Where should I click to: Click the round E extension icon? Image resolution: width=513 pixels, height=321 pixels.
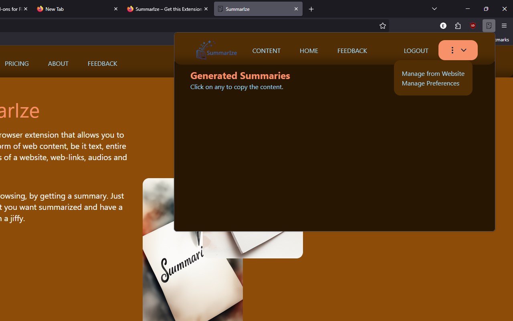click(443, 26)
